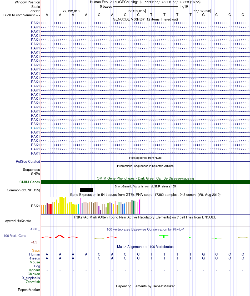This screenshot has height=296, width=250.
Task: Click the 'Human Feb. 2009 (GRCh37/hg19)' assembly text
Action: [116, 2]
